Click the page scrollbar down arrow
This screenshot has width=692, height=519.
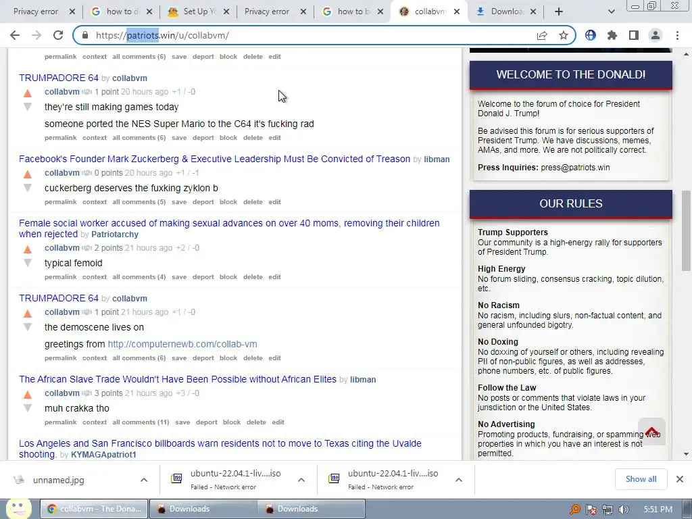686,453
